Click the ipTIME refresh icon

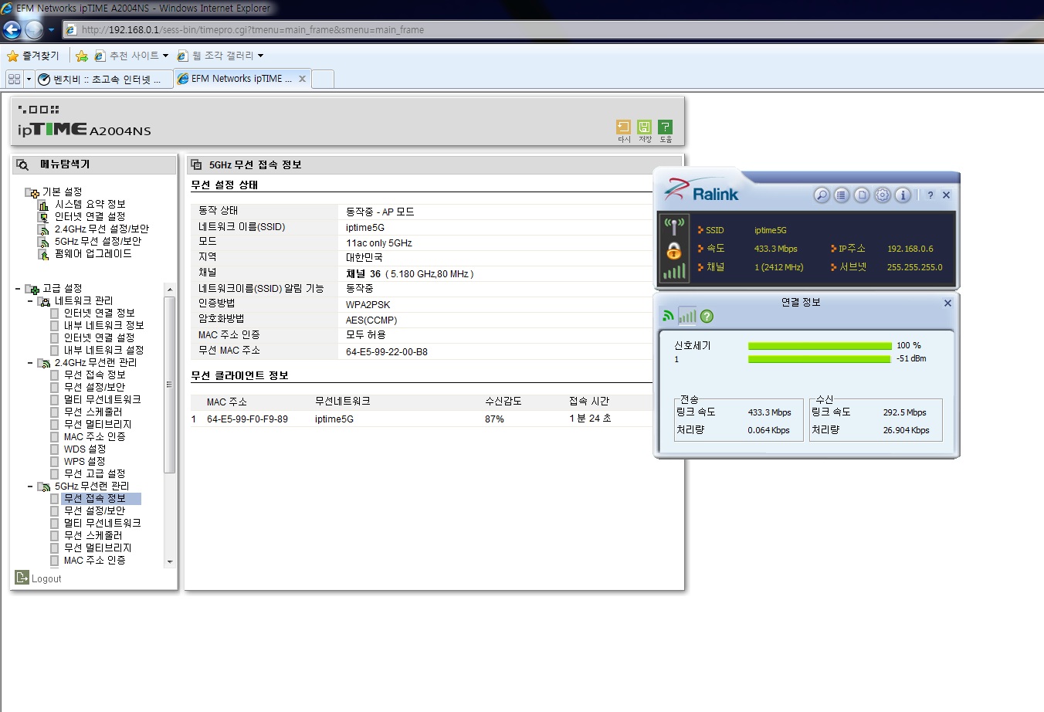pos(624,127)
